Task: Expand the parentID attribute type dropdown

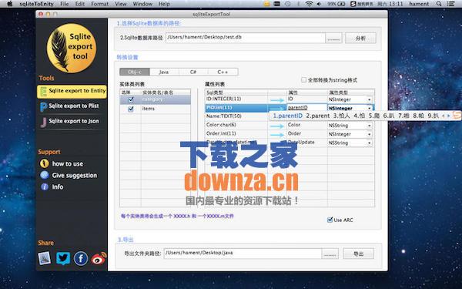Action: [x=369, y=108]
